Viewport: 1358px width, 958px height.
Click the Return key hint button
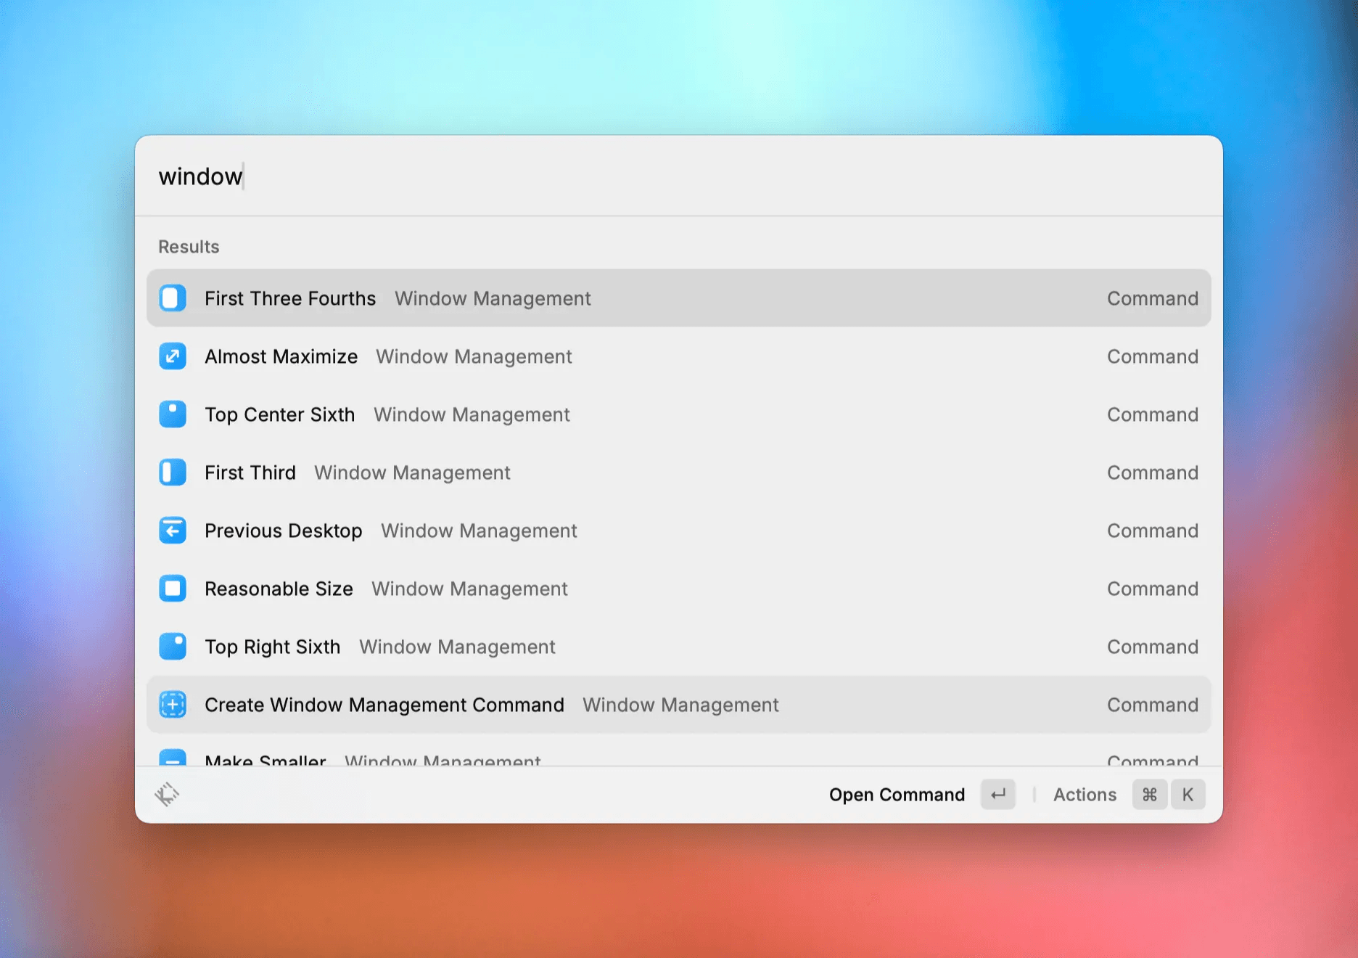coord(998,795)
